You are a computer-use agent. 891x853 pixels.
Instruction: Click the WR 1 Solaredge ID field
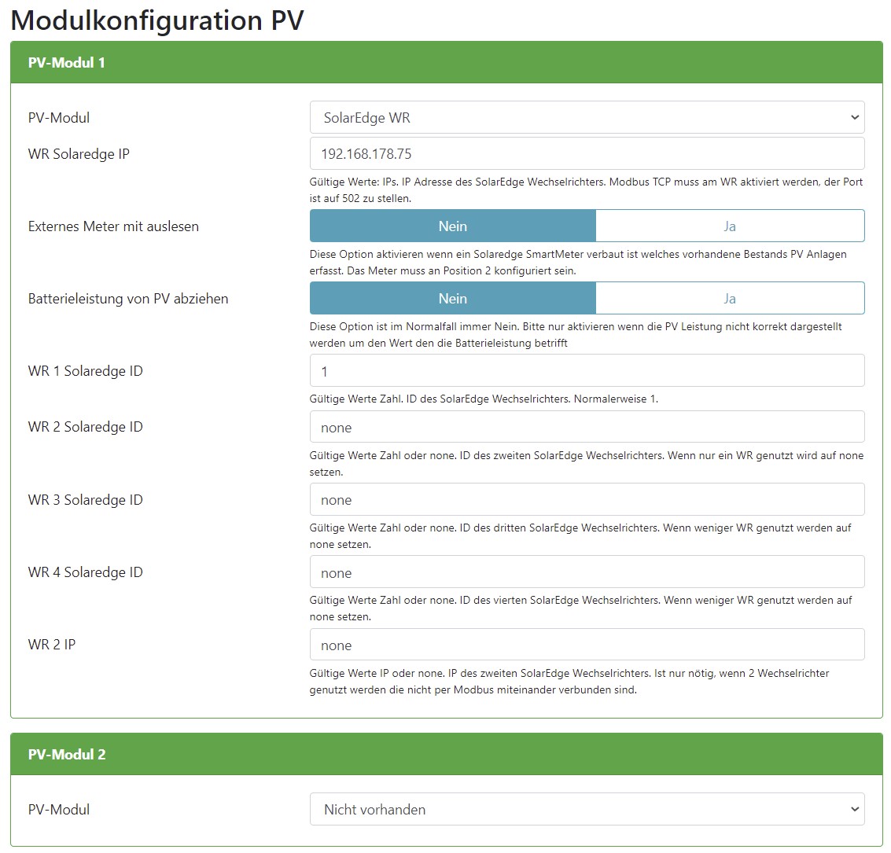pyautogui.click(x=587, y=371)
